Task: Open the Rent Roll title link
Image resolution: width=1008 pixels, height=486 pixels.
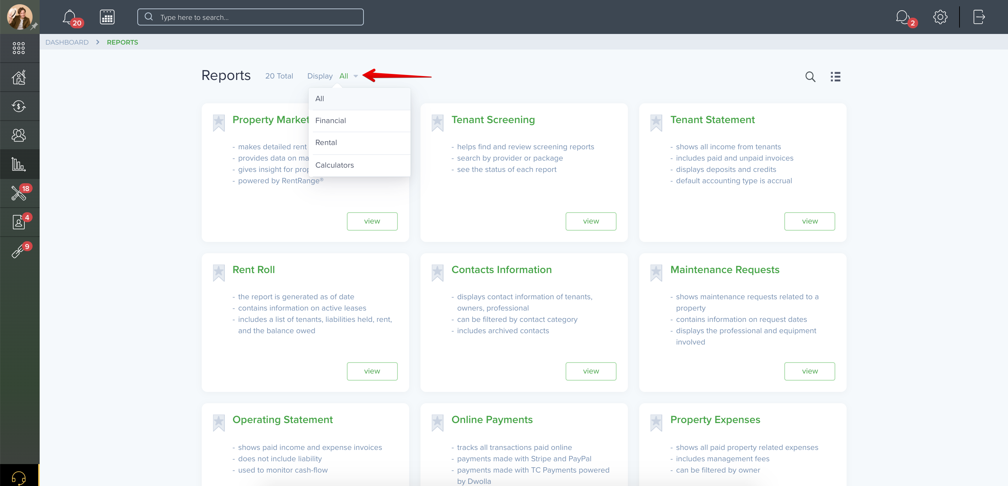Action: (253, 270)
